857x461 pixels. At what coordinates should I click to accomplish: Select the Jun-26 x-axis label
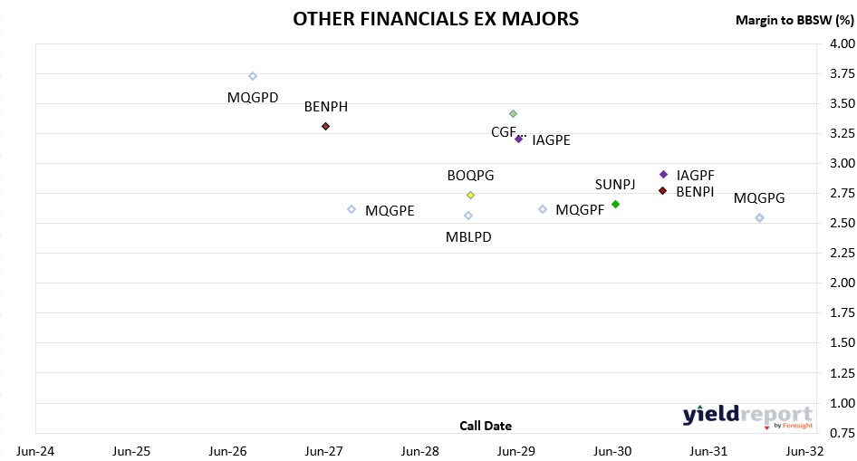pyautogui.click(x=227, y=451)
